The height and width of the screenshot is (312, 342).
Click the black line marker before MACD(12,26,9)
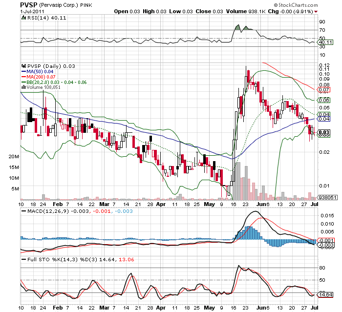click(23, 211)
